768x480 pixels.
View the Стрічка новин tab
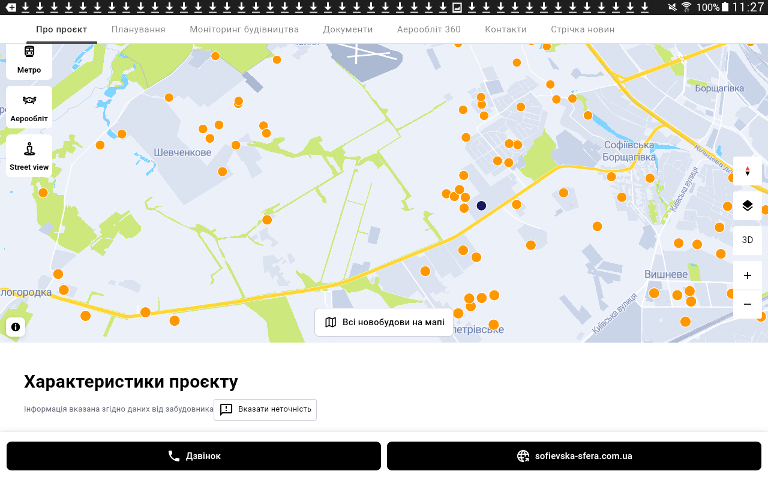pos(583,29)
